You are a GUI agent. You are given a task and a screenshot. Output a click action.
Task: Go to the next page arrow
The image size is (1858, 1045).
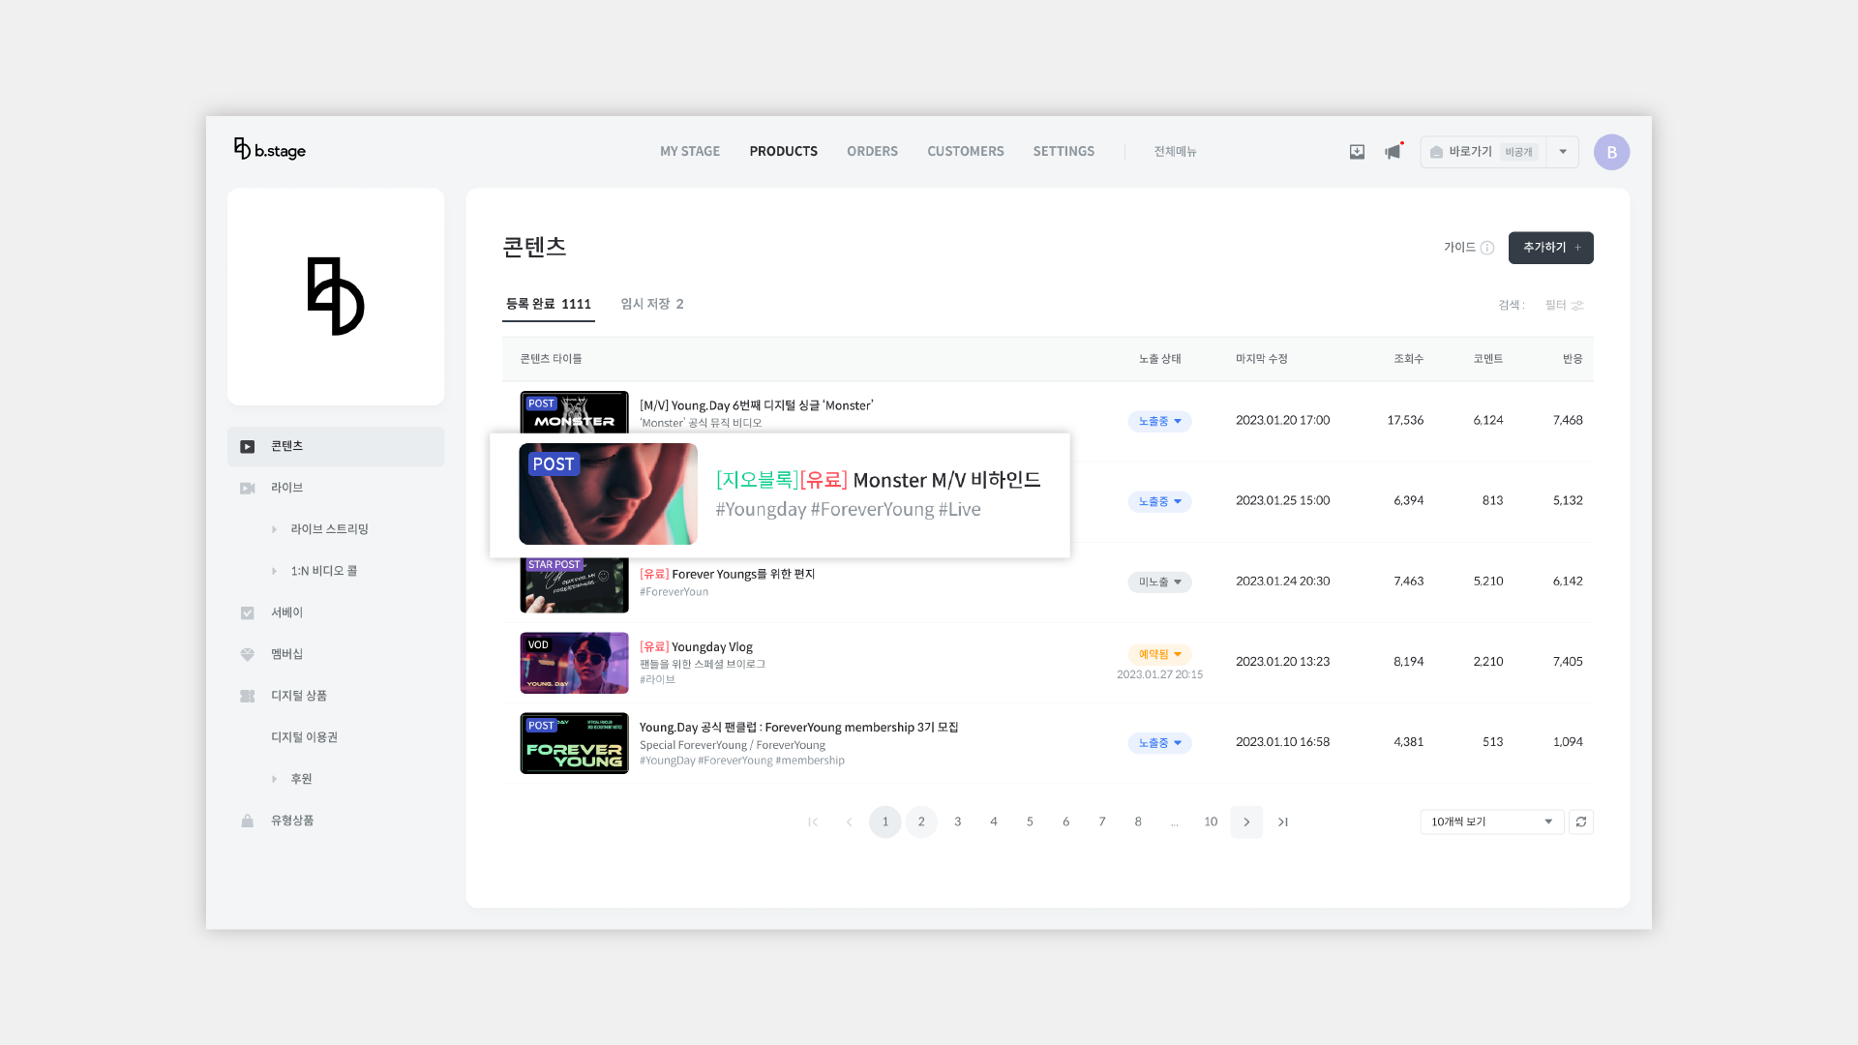coord(1246,822)
